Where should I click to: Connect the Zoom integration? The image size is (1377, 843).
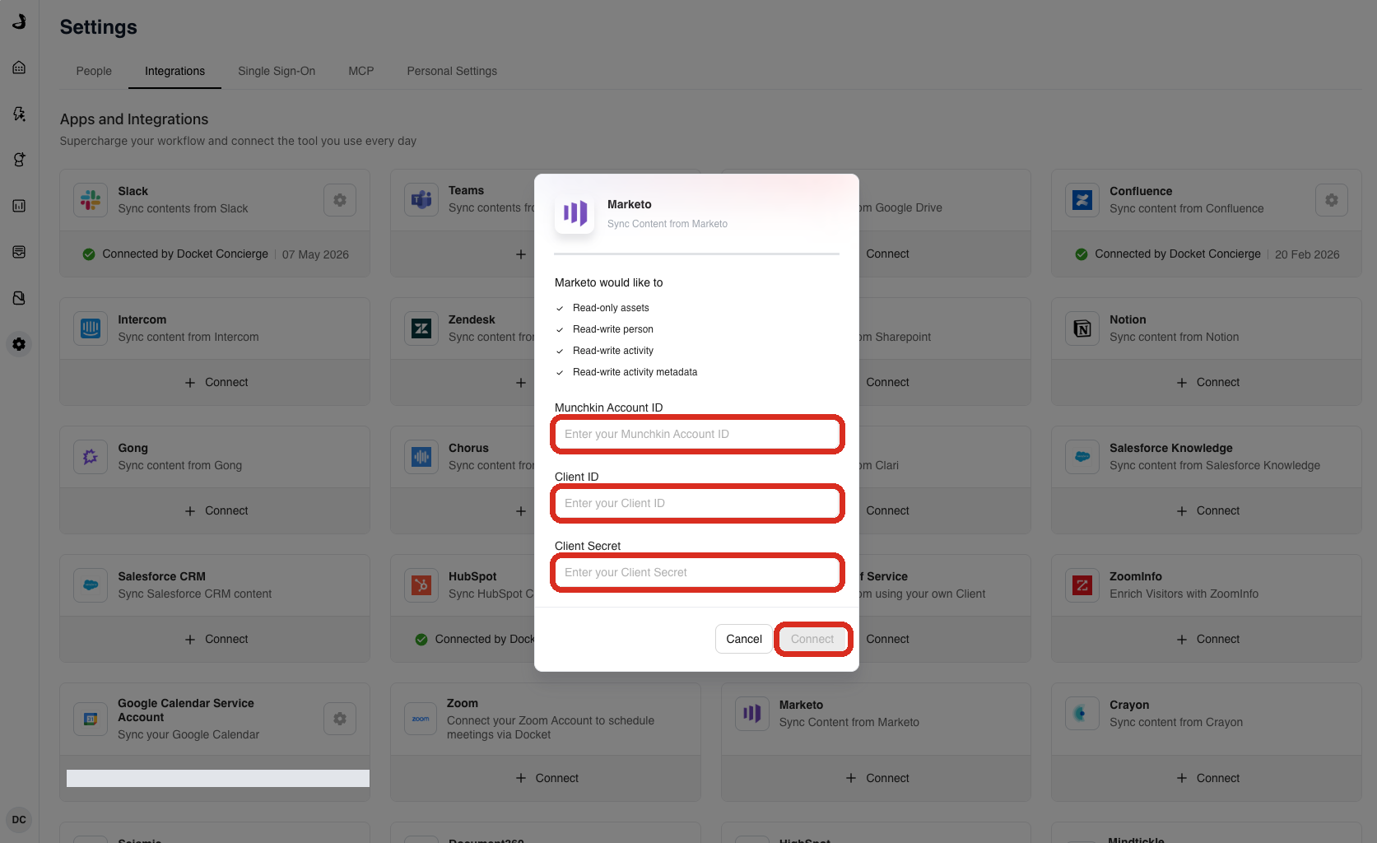point(547,779)
